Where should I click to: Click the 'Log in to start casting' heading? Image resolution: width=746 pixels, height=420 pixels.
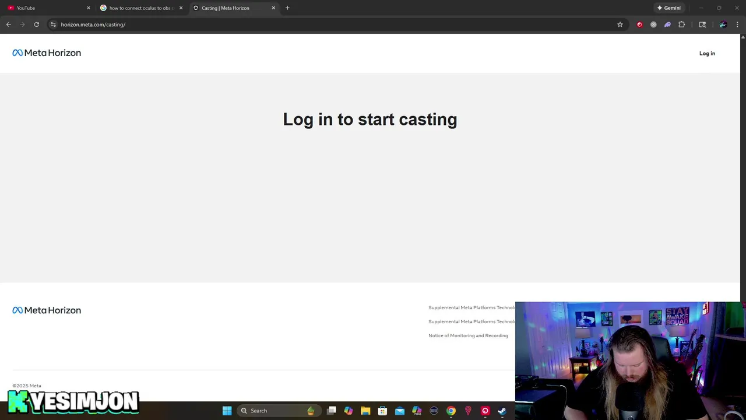click(370, 119)
